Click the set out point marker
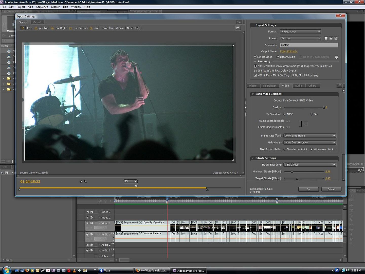Image resolution: width=365 pixels, height=274 pixels. click(x=85, y=181)
